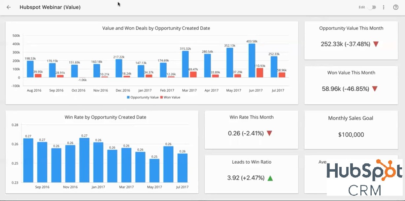Screen dimensions: 405x201
Task: Click green up triangle in Leads to Win Ratio
Action: tap(270, 178)
